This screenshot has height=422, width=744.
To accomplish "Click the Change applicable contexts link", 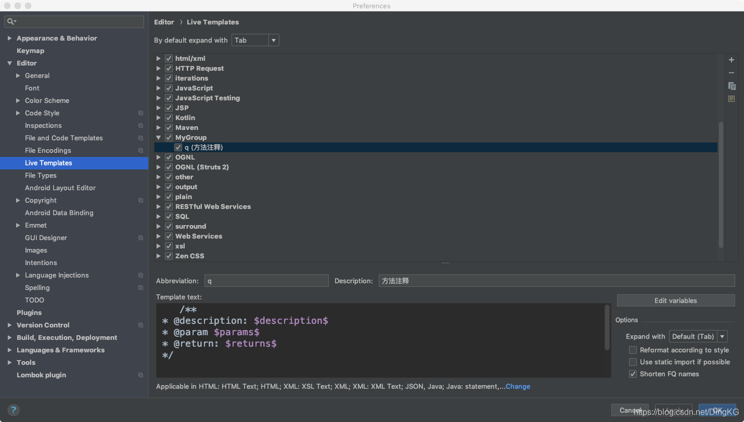I will [x=518, y=387].
